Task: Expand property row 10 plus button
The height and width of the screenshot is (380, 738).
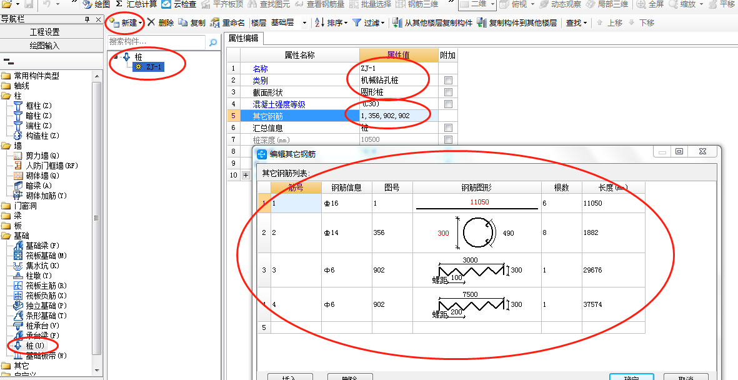Action: click(246, 175)
